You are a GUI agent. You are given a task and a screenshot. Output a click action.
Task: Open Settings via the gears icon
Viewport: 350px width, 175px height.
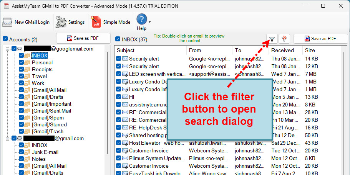61,22
